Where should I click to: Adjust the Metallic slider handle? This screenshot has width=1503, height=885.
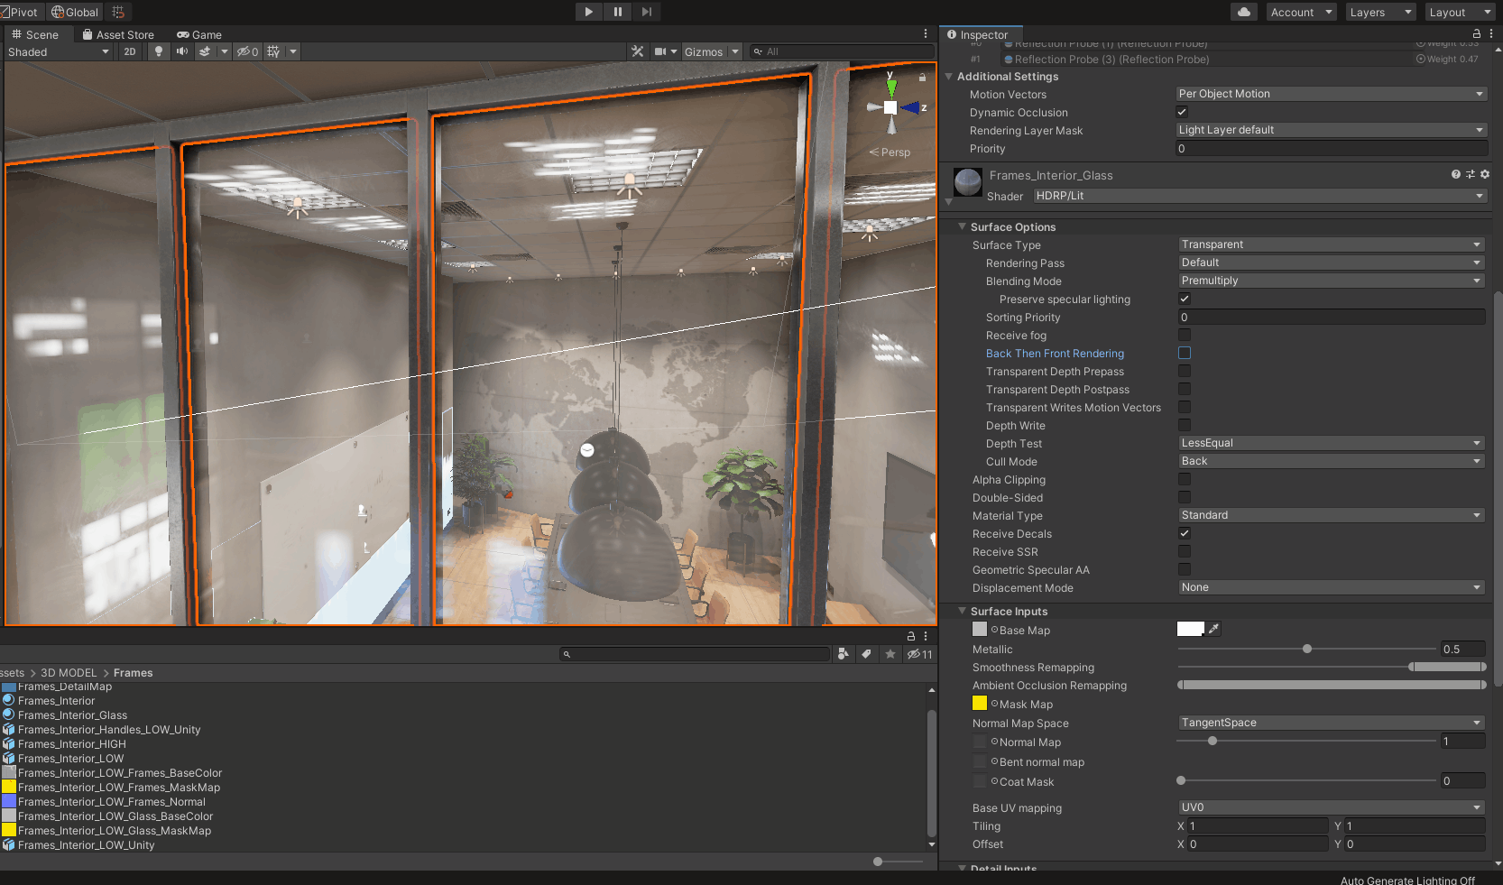(x=1307, y=649)
